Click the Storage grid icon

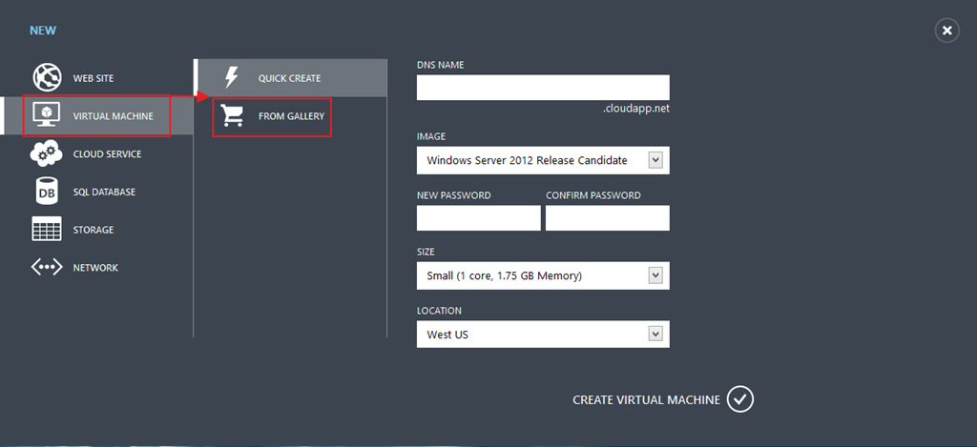pyautogui.click(x=47, y=229)
